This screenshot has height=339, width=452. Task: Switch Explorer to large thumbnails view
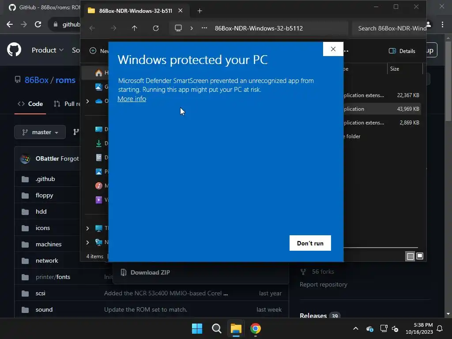(420, 256)
